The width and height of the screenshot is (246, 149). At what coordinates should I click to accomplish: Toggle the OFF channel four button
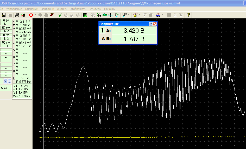click(6, 46)
